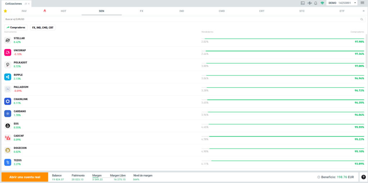This screenshot has height=183, width=368.
Task: Click the Margen Libre value 16 275.15
Action: click(x=120, y=179)
